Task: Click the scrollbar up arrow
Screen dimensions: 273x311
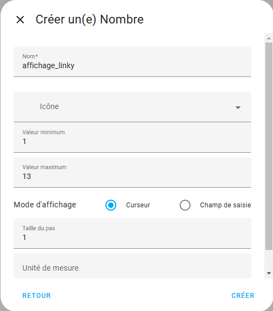Action: tap(269, 38)
